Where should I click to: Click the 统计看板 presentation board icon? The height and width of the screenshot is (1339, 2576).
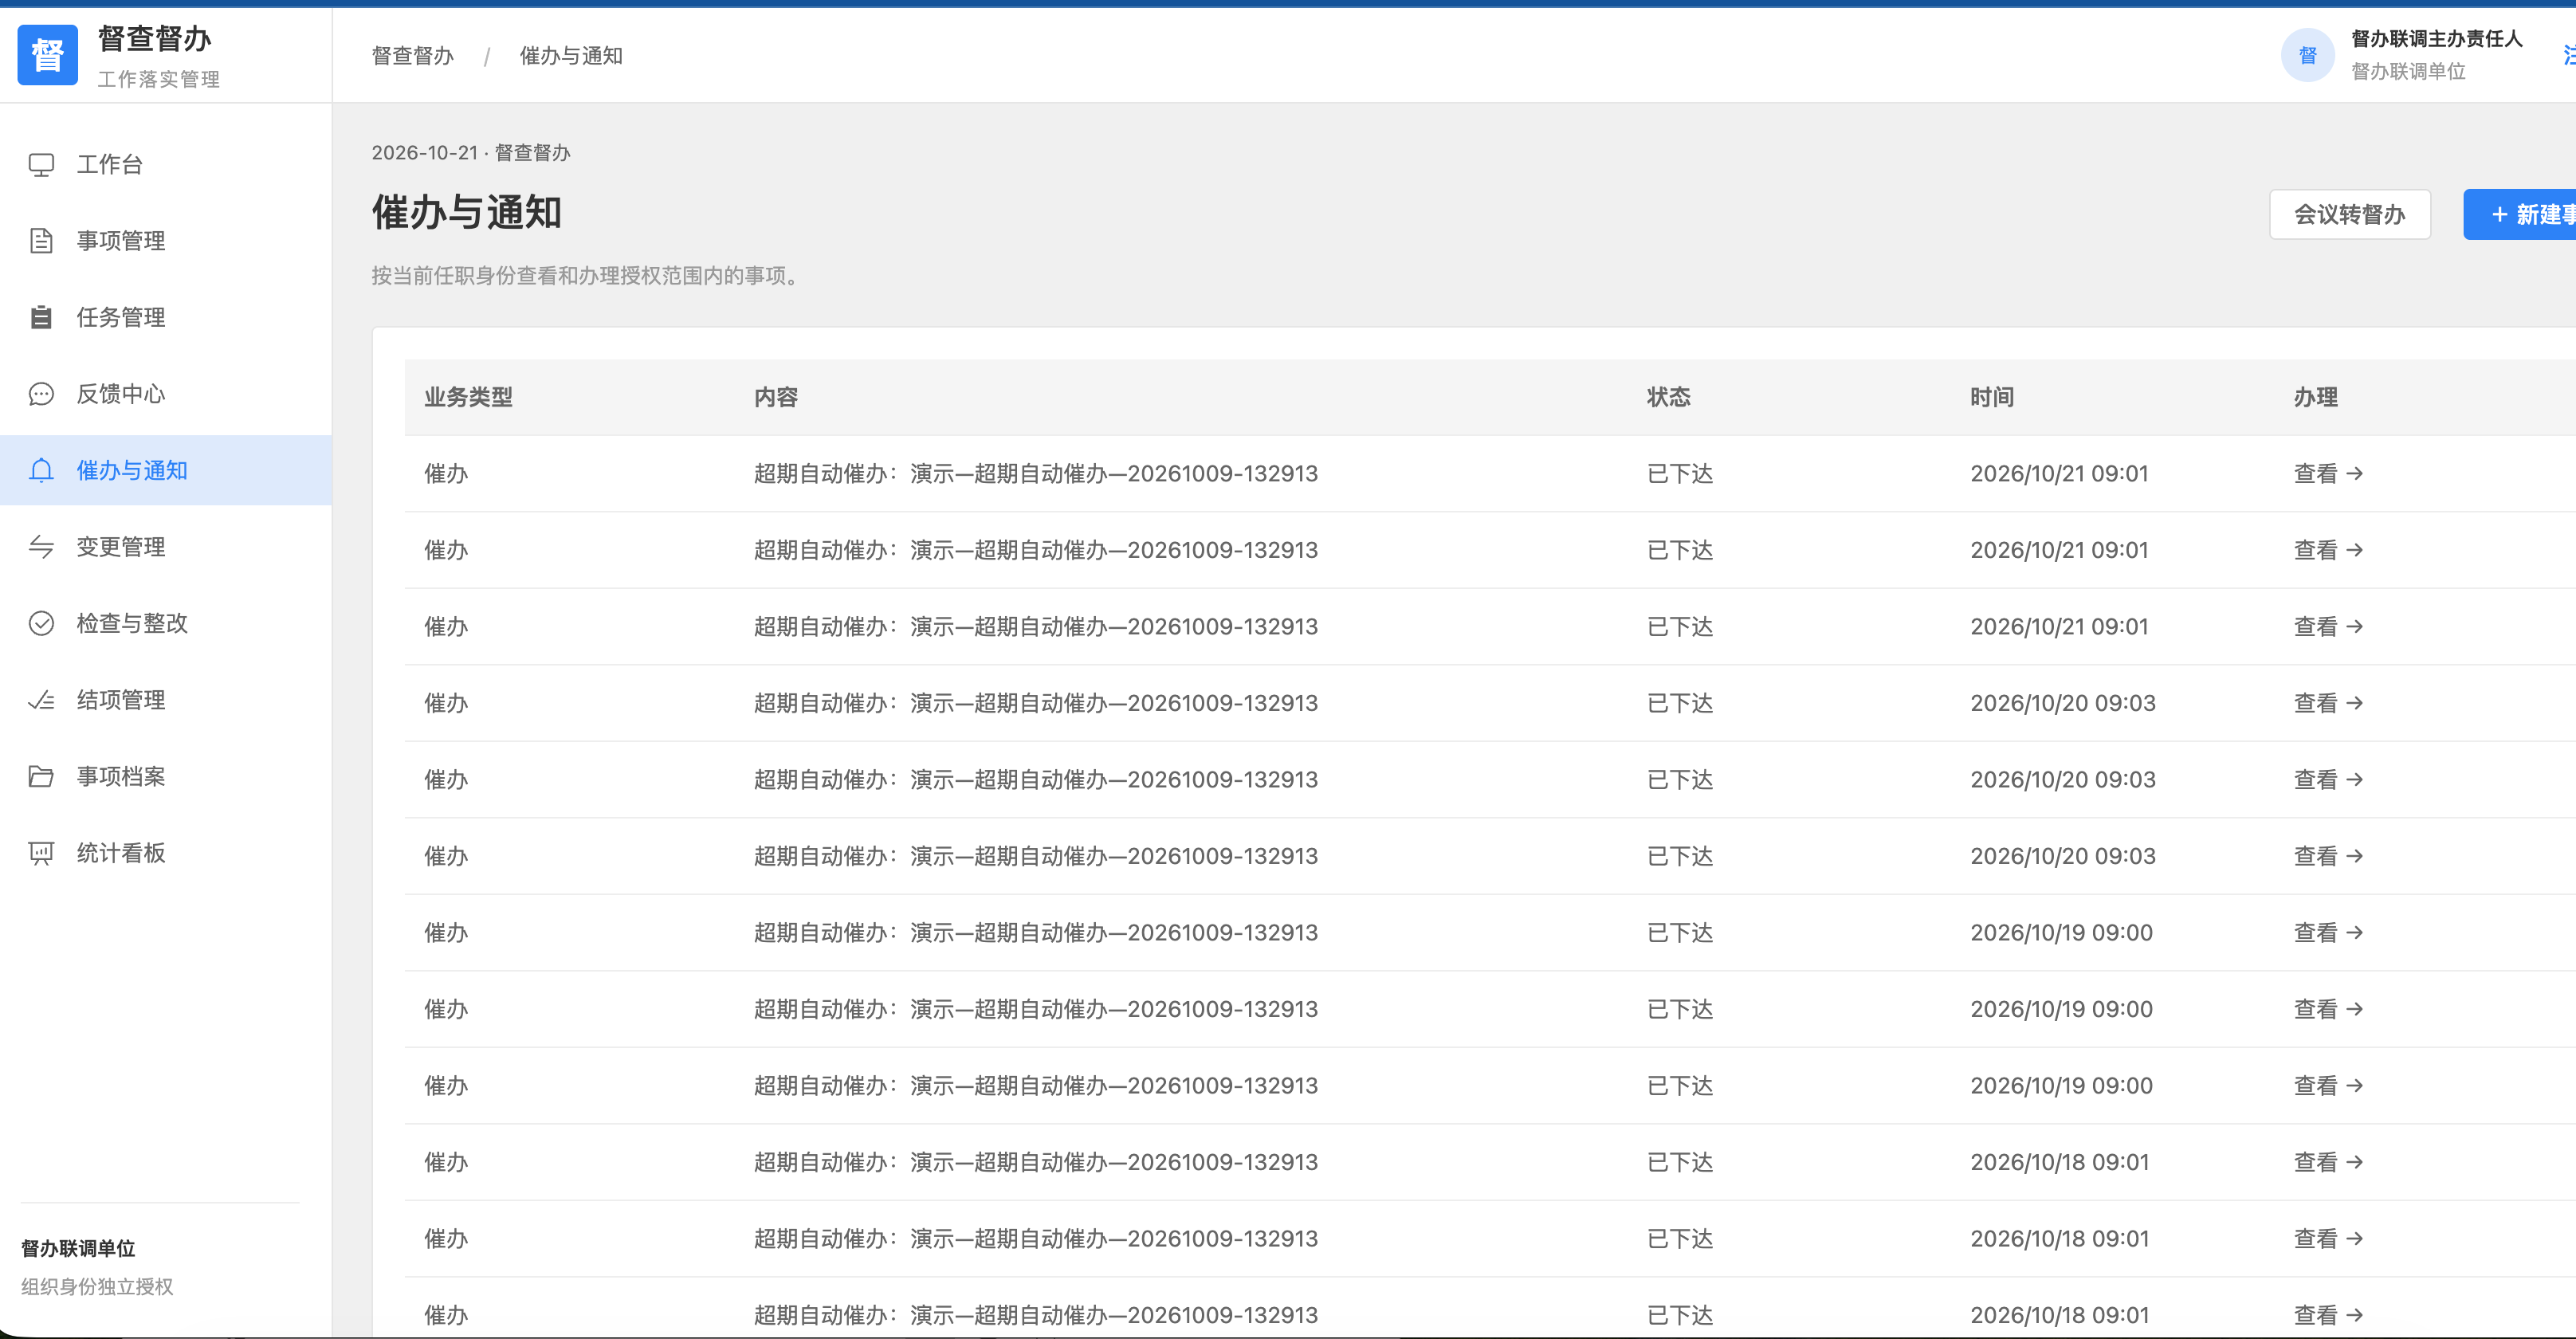[x=41, y=853]
